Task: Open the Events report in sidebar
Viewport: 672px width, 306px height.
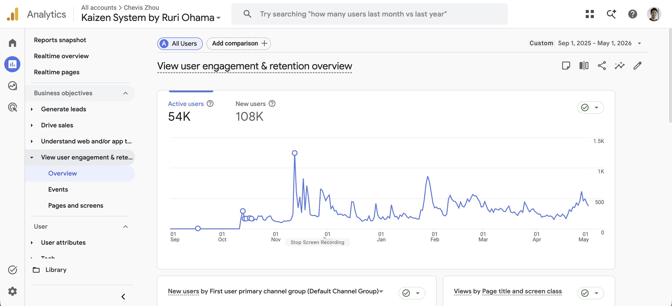Action: click(58, 190)
